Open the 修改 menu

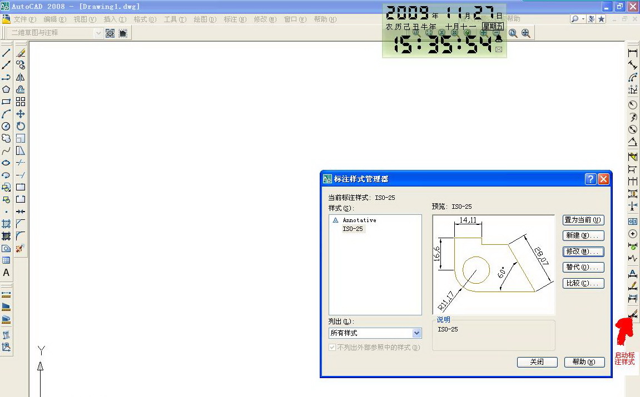tap(265, 19)
